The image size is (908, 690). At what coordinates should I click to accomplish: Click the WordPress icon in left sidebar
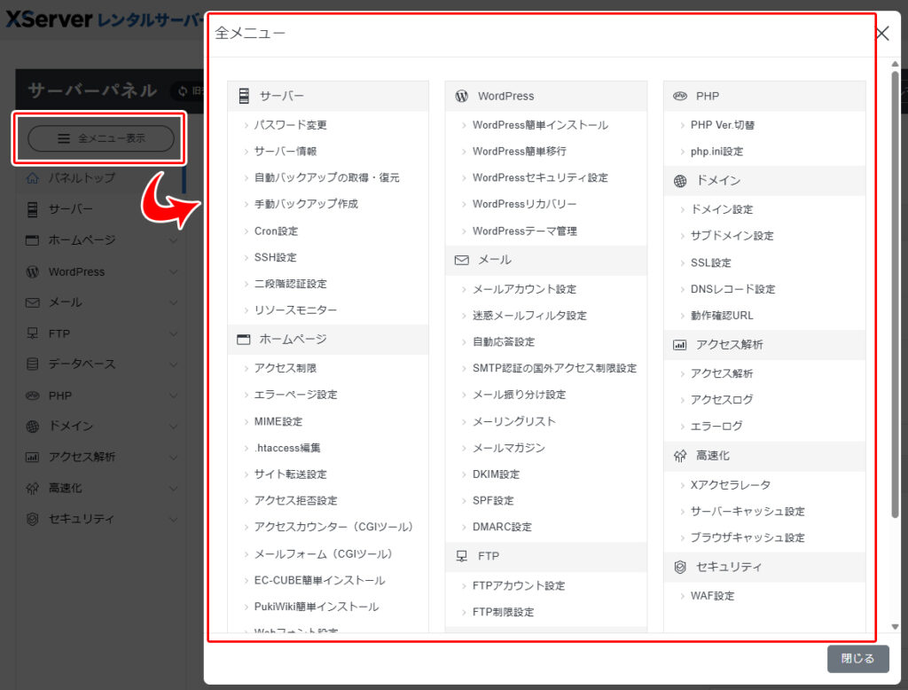33,271
